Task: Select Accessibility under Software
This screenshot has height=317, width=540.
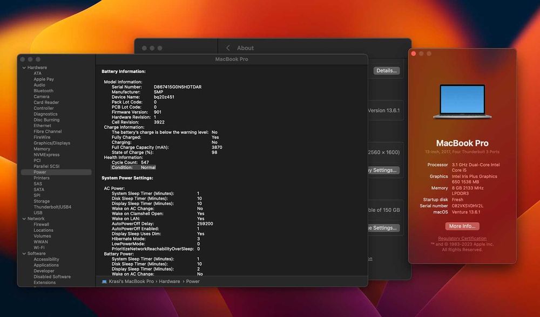Action: (x=46, y=259)
